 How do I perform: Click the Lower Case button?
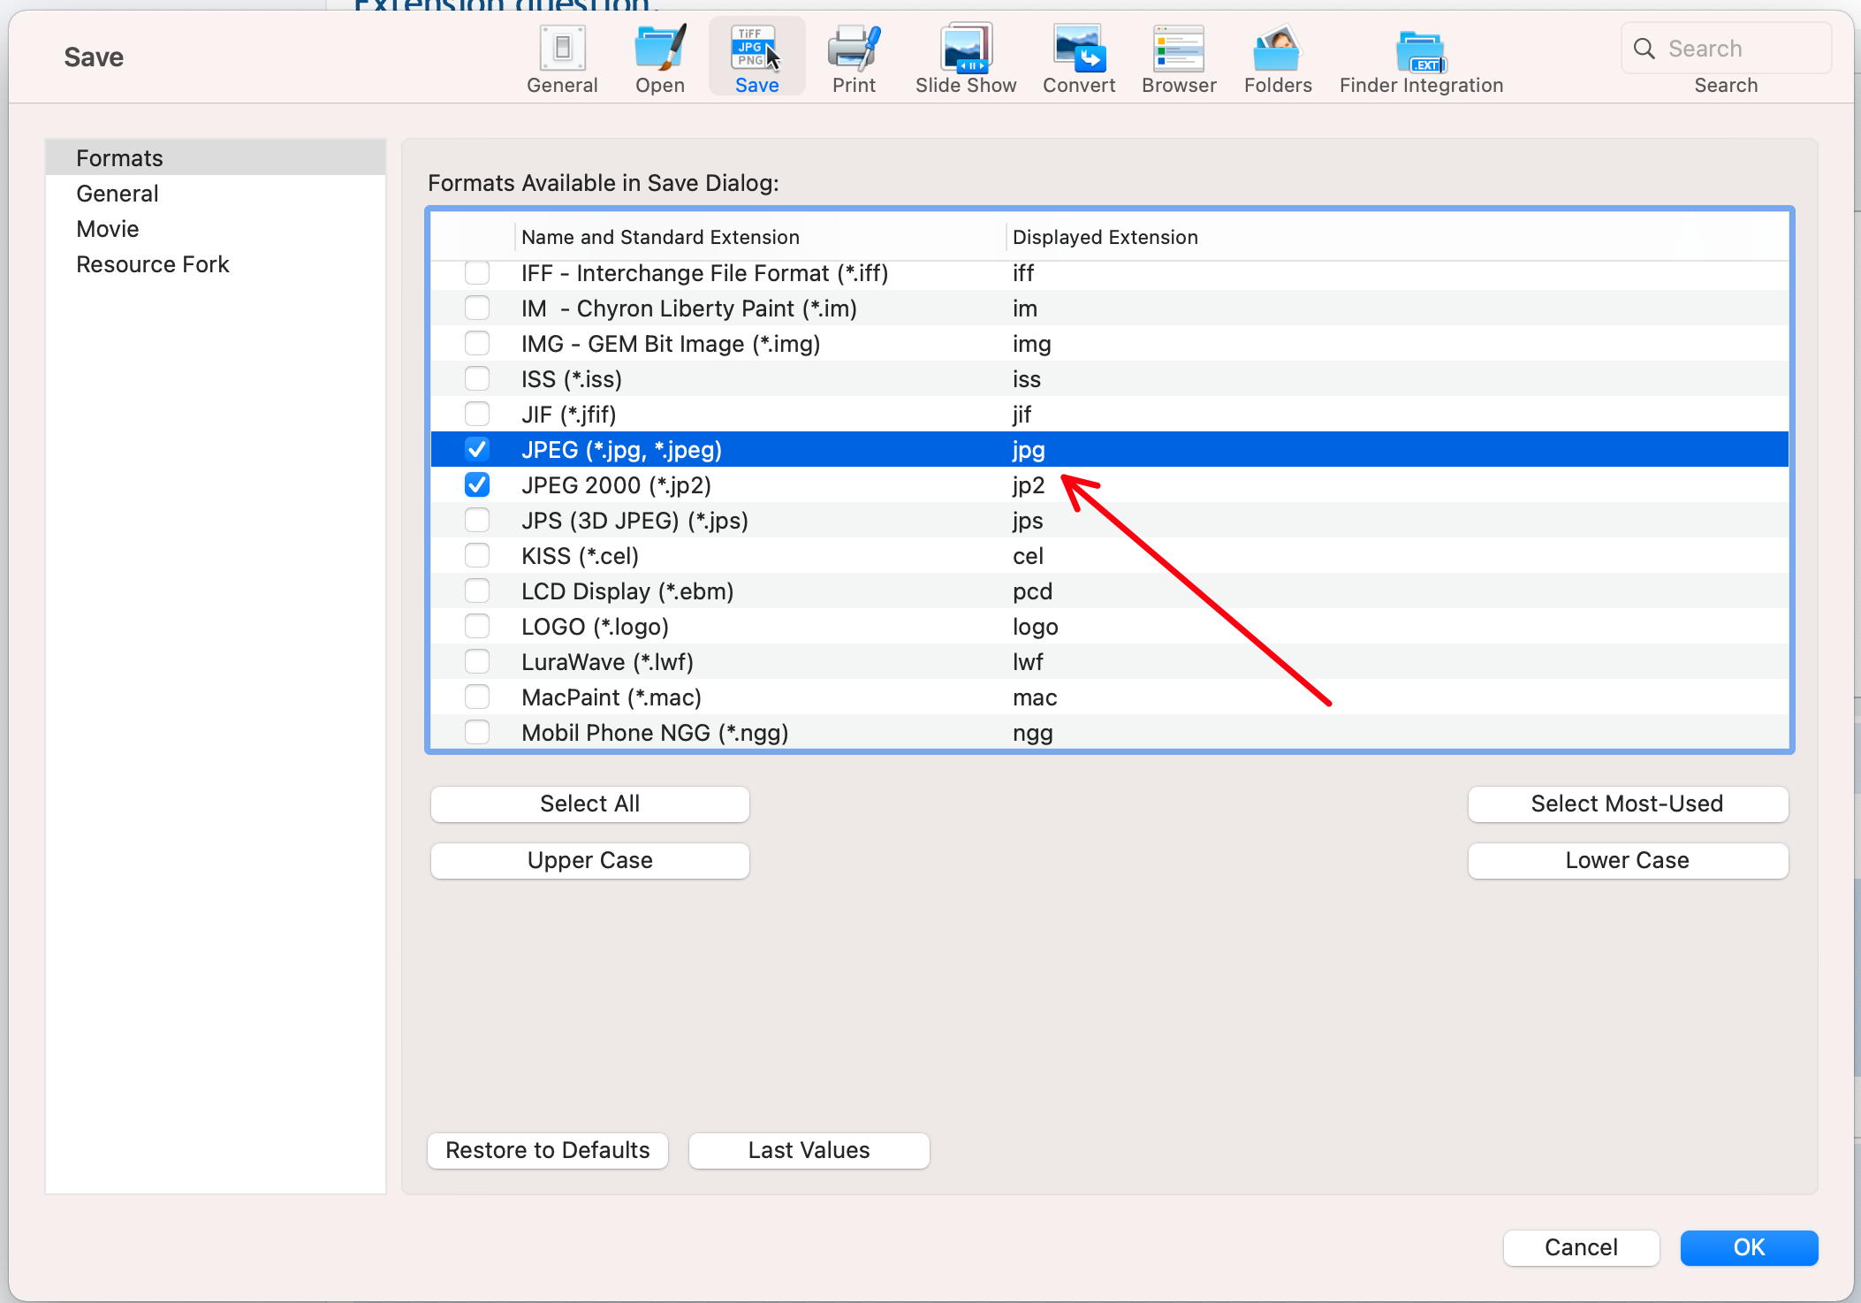tap(1628, 860)
